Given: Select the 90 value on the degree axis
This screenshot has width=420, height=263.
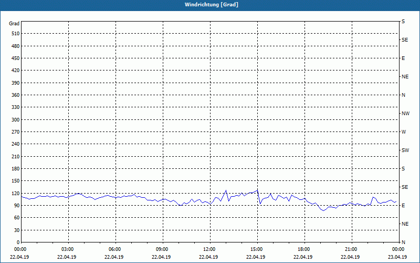Looking at the screenshot, I should tap(17, 206).
